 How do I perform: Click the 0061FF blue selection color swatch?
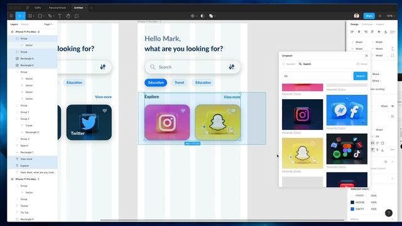pos(352,209)
